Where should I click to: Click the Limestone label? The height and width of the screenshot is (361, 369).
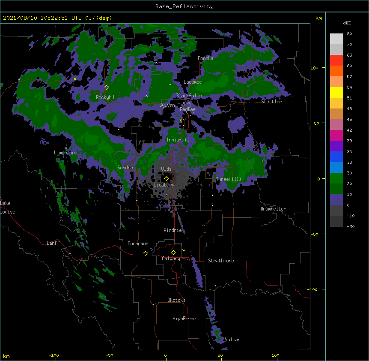pyautogui.click(x=65, y=153)
